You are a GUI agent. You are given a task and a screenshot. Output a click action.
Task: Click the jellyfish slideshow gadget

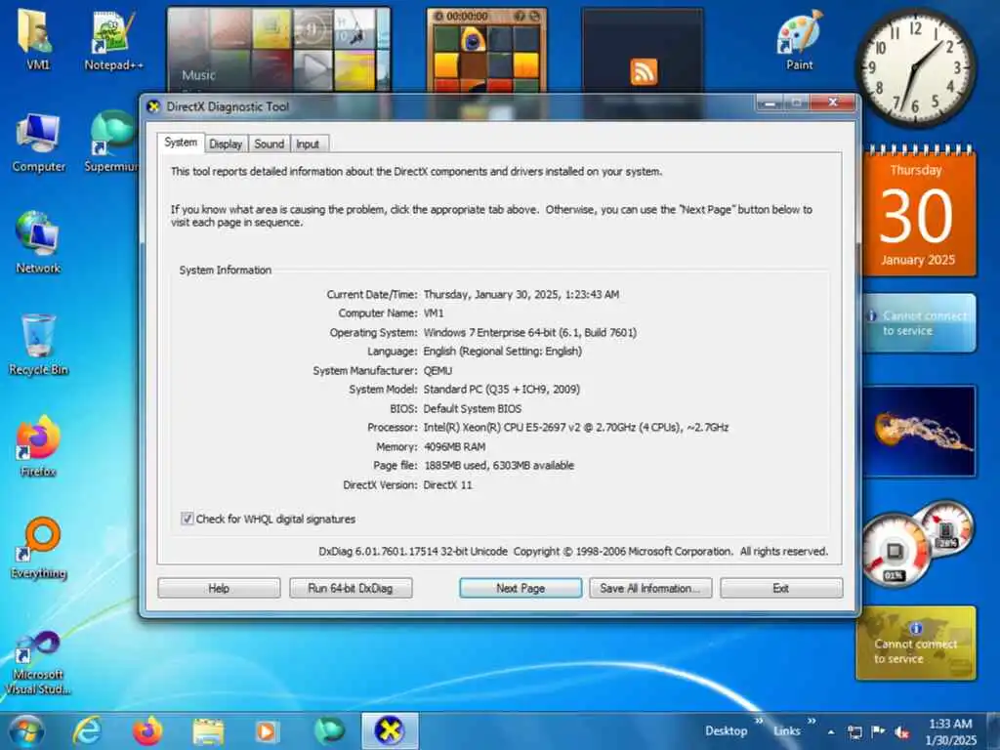919,431
